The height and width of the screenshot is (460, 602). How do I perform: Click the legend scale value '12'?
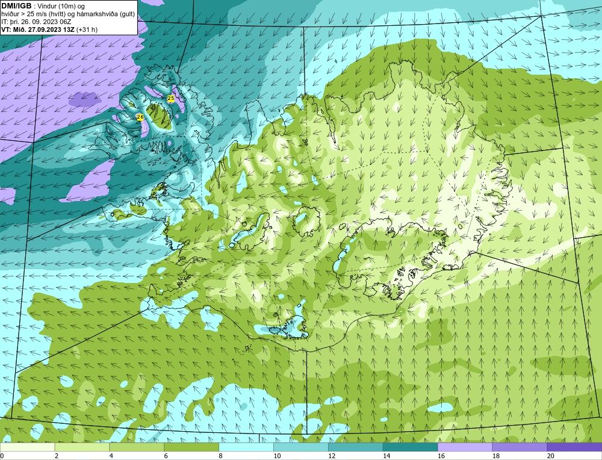click(x=332, y=456)
